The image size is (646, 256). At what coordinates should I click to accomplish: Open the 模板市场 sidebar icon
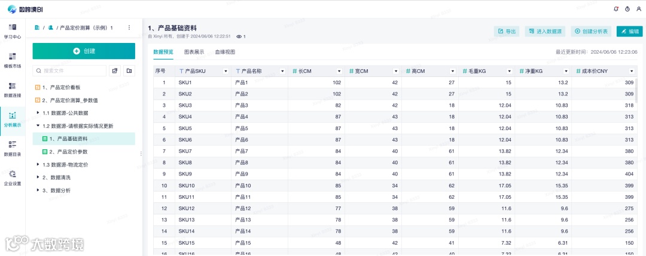[x=13, y=56]
